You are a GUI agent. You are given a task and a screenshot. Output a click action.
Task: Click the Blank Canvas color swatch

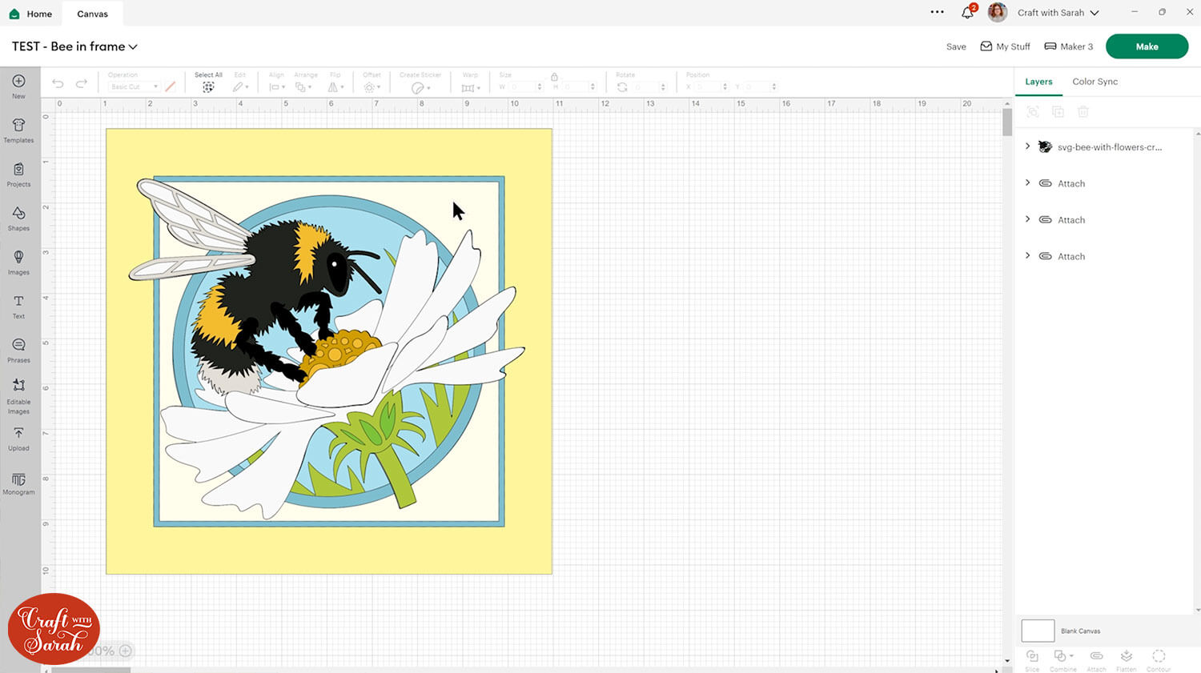(x=1038, y=631)
